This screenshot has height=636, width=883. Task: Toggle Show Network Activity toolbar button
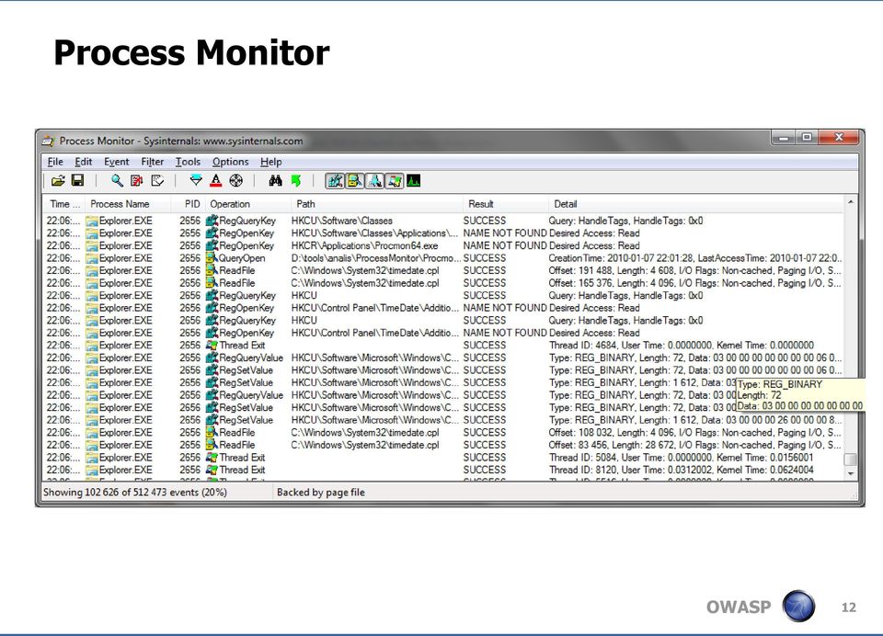(374, 181)
